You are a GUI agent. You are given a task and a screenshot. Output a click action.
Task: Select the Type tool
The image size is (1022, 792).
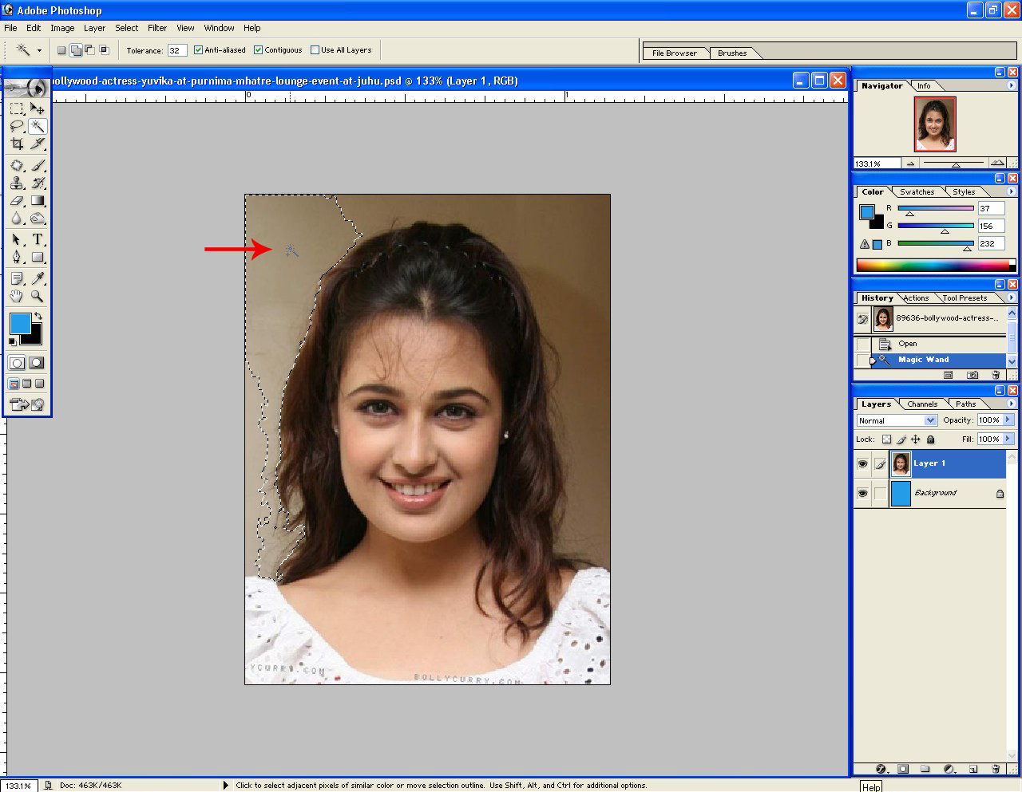coord(38,239)
